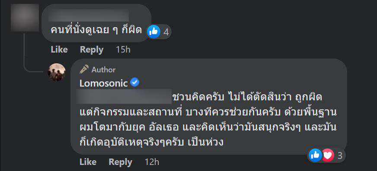Open the blurred commenter name
377x171 pixels.
(x=89, y=16)
